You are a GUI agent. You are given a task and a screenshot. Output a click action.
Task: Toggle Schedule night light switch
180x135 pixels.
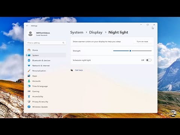point(148,60)
